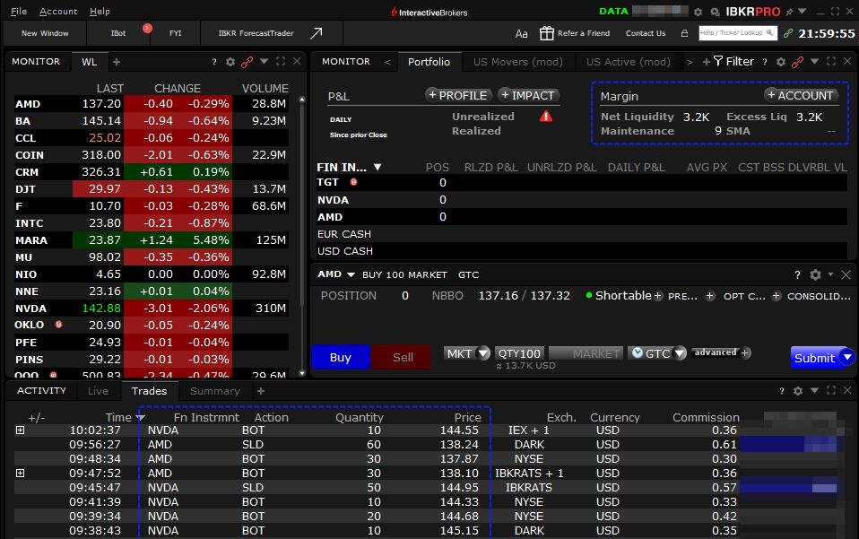Open the MKT order type dropdown
859x539 pixels.
click(483, 353)
